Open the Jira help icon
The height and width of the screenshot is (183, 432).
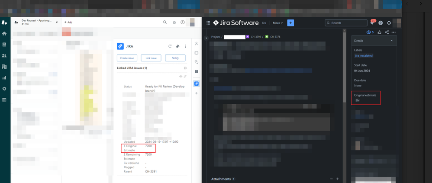click(380, 23)
